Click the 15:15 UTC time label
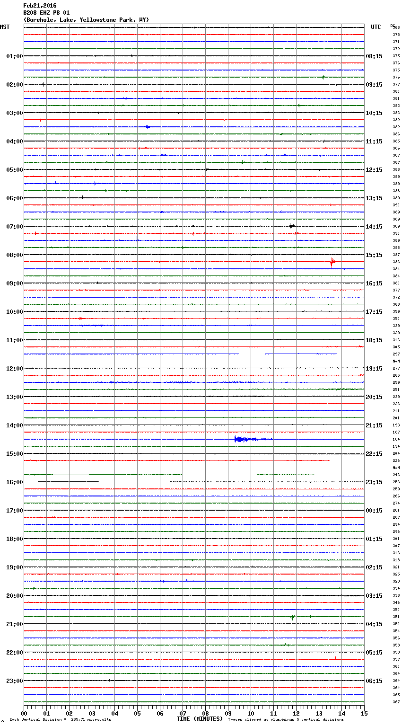Screen dimensions: 402x726 tap(374, 255)
